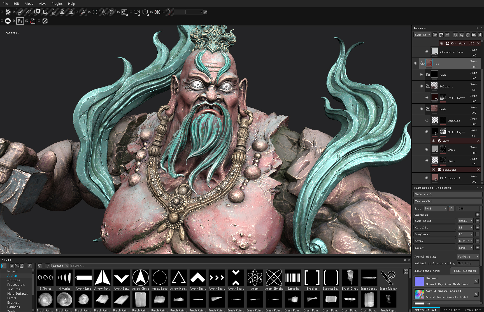Open the Normal RGB16F format dropdown
This screenshot has width=484, height=312.
(x=466, y=241)
